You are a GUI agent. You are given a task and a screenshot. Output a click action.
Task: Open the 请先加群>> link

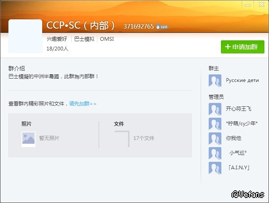pos(83,104)
